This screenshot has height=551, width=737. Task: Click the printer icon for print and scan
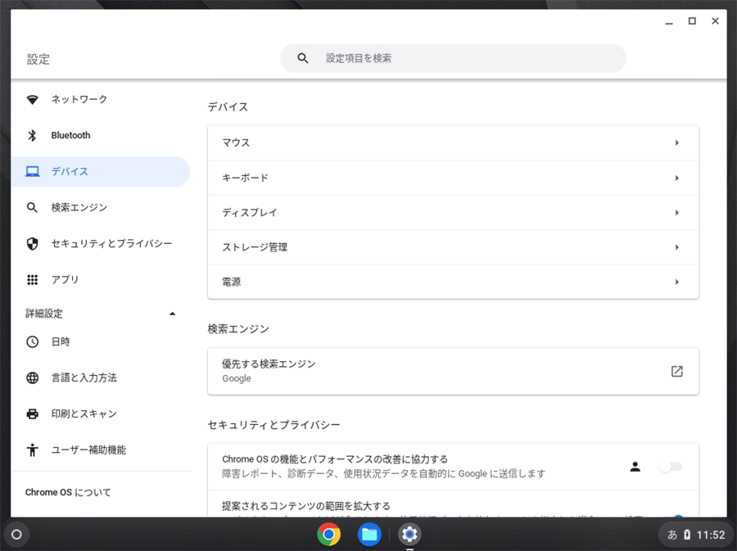pos(33,414)
